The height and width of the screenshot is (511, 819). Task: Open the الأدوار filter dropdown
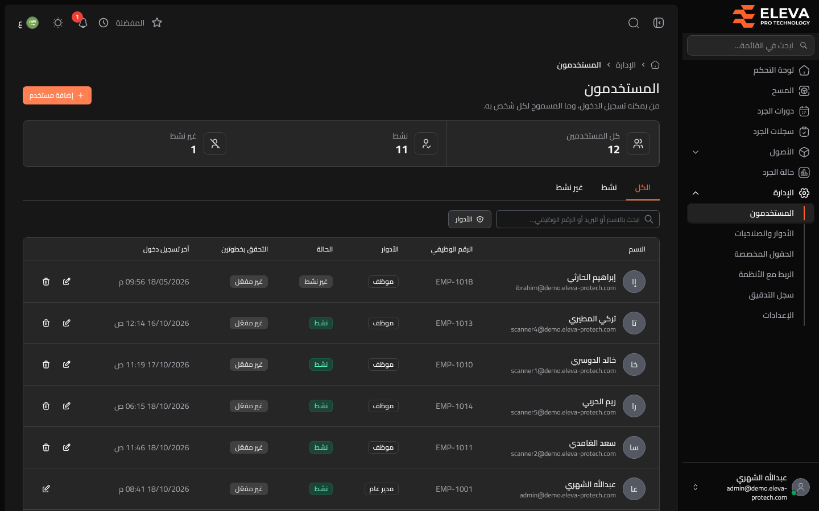[469, 219]
